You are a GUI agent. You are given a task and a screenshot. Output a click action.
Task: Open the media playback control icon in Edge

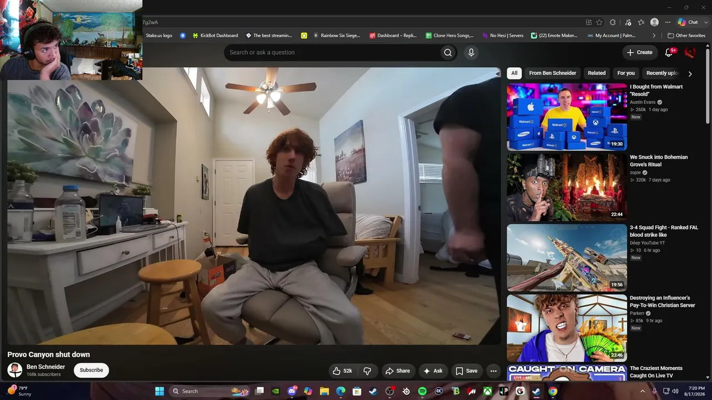coord(628,22)
